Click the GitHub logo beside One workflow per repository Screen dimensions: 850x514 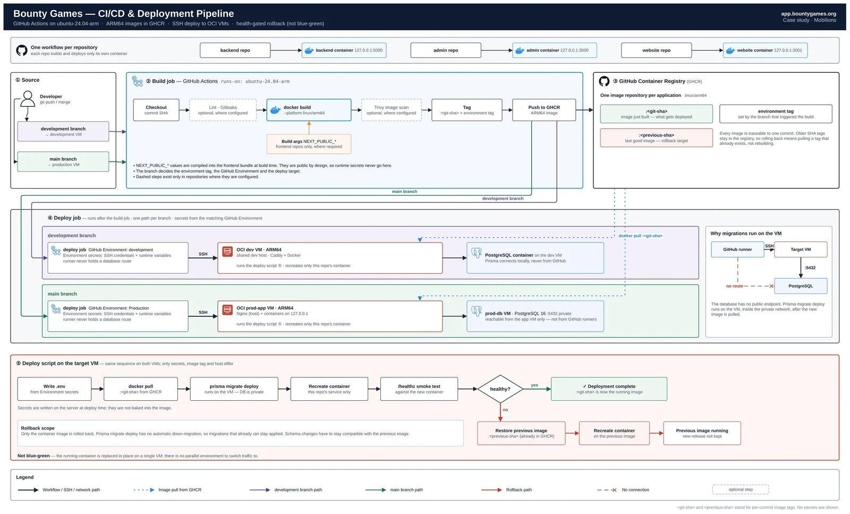(22, 50)
